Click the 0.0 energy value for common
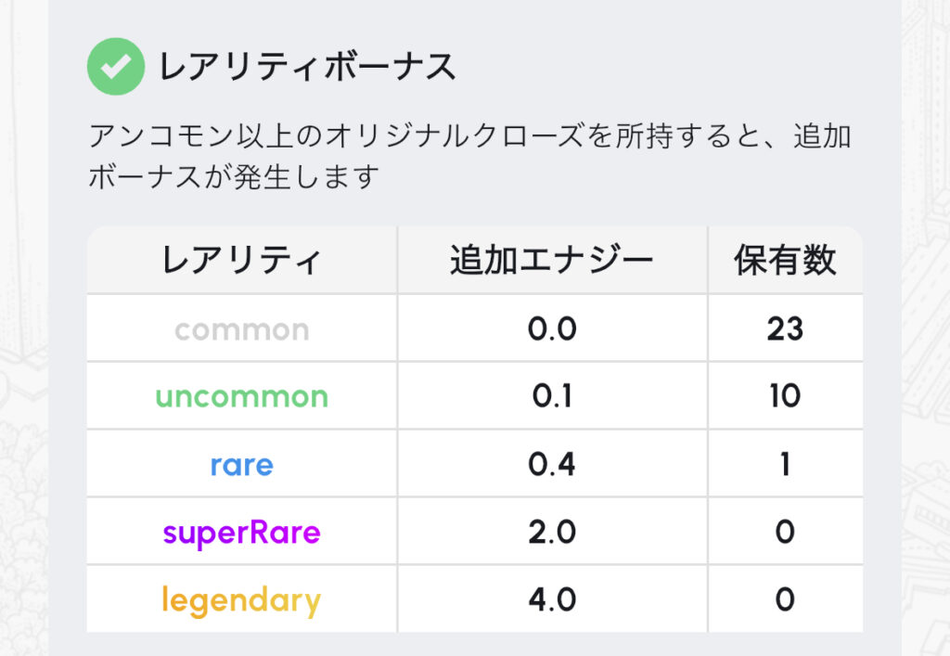This screenshot has width=950, height=656. click(552, 329)
